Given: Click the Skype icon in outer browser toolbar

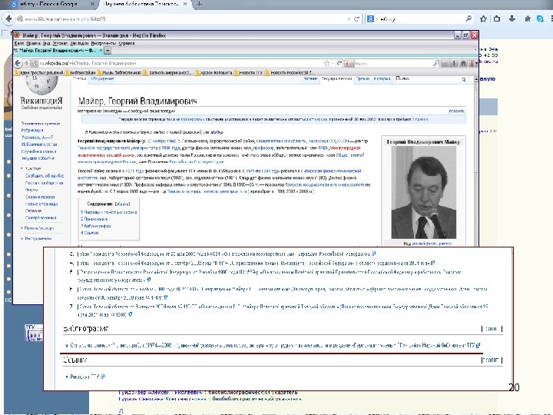Looking at the screenshot, I should tap(540, 18).
